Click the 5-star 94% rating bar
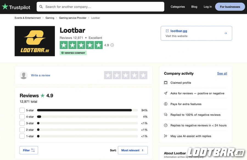This screenshot has height=160, width=247. [88, 110]
